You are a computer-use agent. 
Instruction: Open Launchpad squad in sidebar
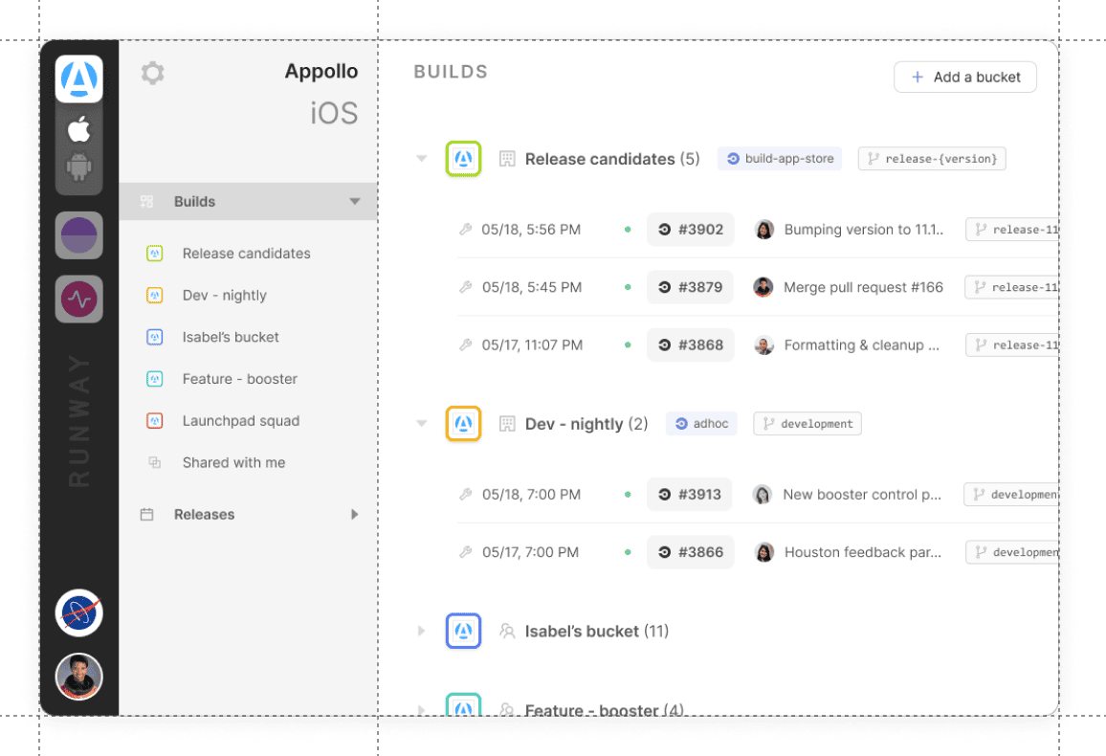click(x=241, y=421)
